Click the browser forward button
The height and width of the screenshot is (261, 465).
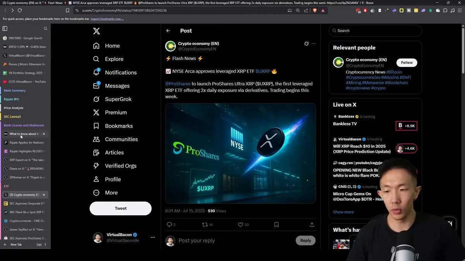point(12,10)
